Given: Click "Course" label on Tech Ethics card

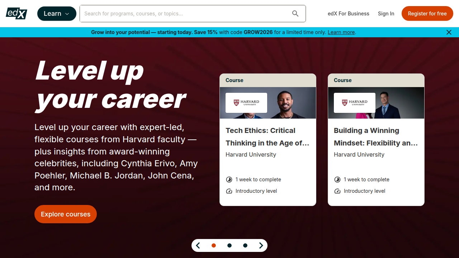Looking at the screenshot, I should 235,80.
